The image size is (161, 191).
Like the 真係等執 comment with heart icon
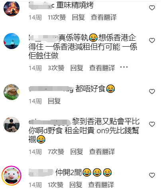(x=152, y=40)
